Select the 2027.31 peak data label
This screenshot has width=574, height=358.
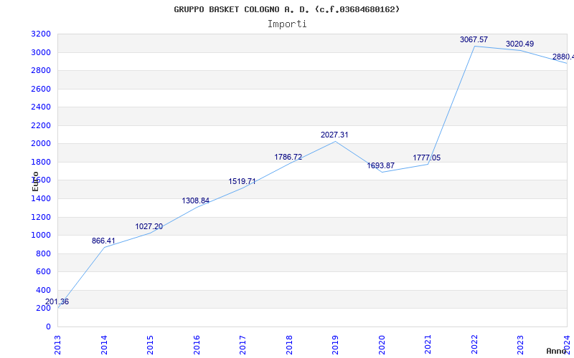pyautogui.click(x=334, y=135)
